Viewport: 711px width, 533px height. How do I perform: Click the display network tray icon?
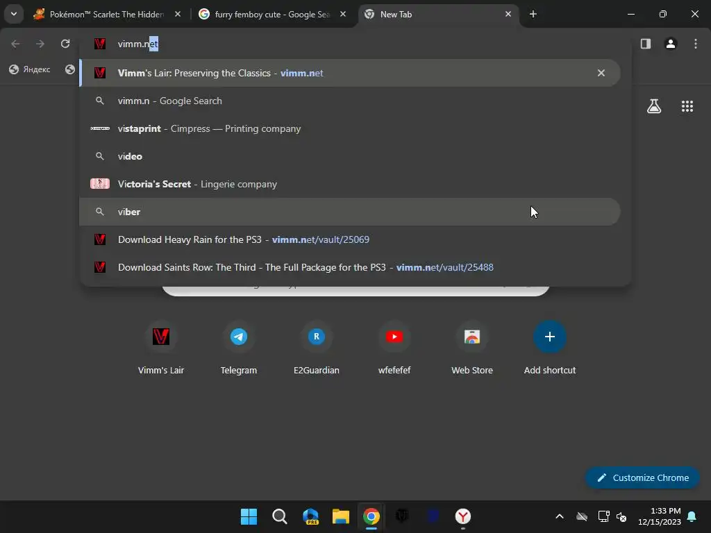pyautogui.click(x=603, y=516)
